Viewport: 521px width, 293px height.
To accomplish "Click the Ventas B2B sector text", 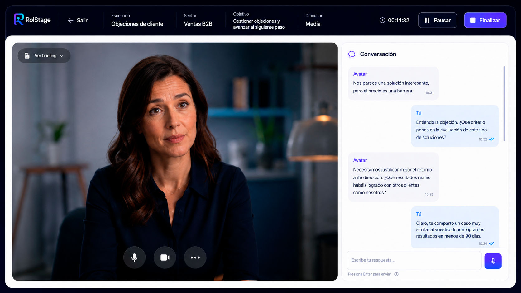I will tap(198, 24).
